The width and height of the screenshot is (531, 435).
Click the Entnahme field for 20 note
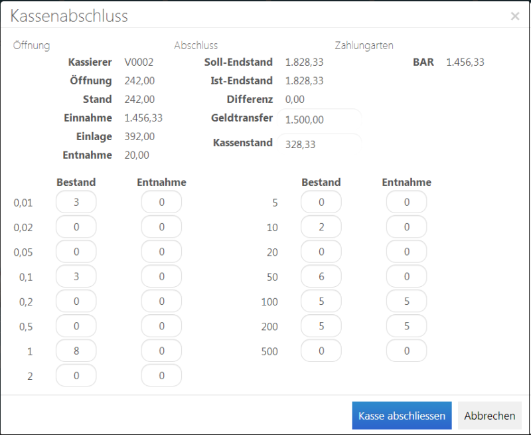406,252
